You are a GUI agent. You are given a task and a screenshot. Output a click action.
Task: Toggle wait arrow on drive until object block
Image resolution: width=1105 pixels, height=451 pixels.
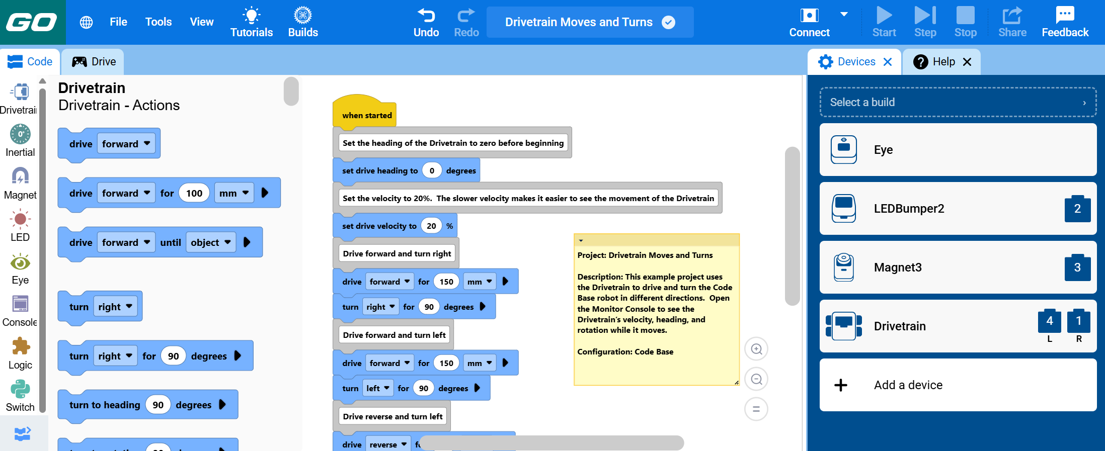[247, 242]
